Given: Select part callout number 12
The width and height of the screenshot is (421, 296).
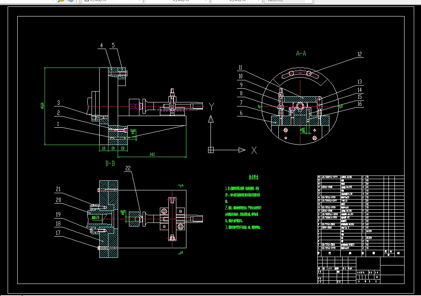Looking at the screenshot, I should [x=360, y=54].
